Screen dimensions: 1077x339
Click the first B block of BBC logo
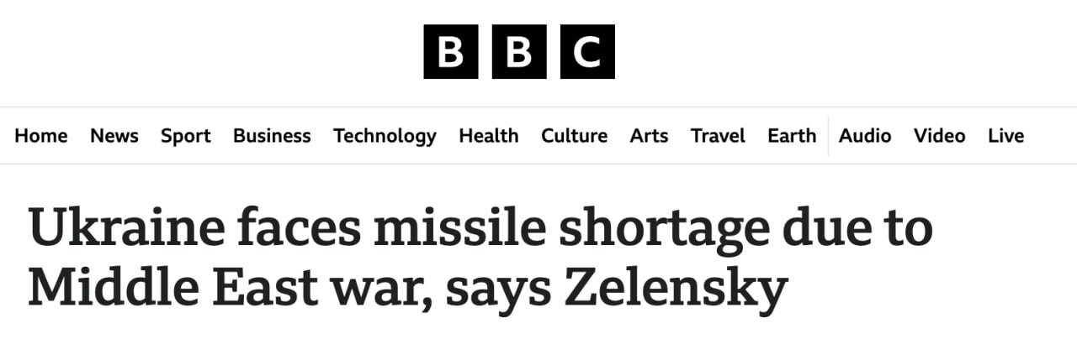pyautogui.click(x=450, y=52)
